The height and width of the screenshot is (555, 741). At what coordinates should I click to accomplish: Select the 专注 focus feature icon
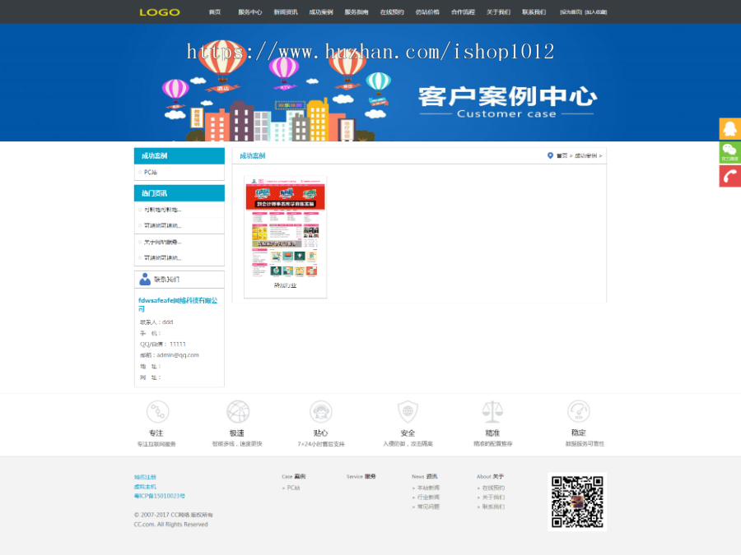(157, 412)
